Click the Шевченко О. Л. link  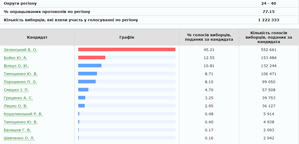19,138
